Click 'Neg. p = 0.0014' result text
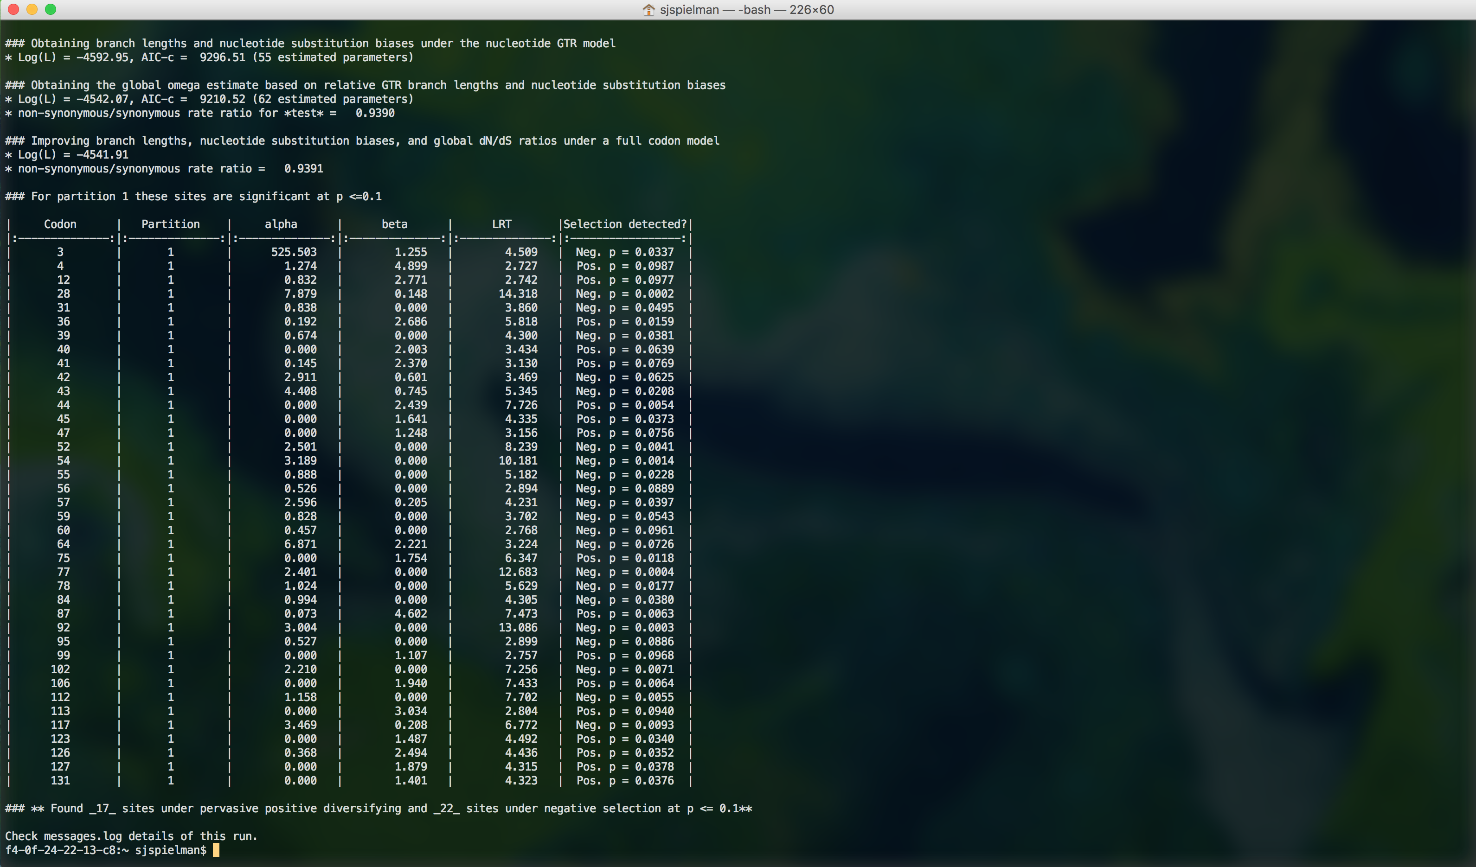1476x867 pixels. pyautogui.click(x=625, y=461)
